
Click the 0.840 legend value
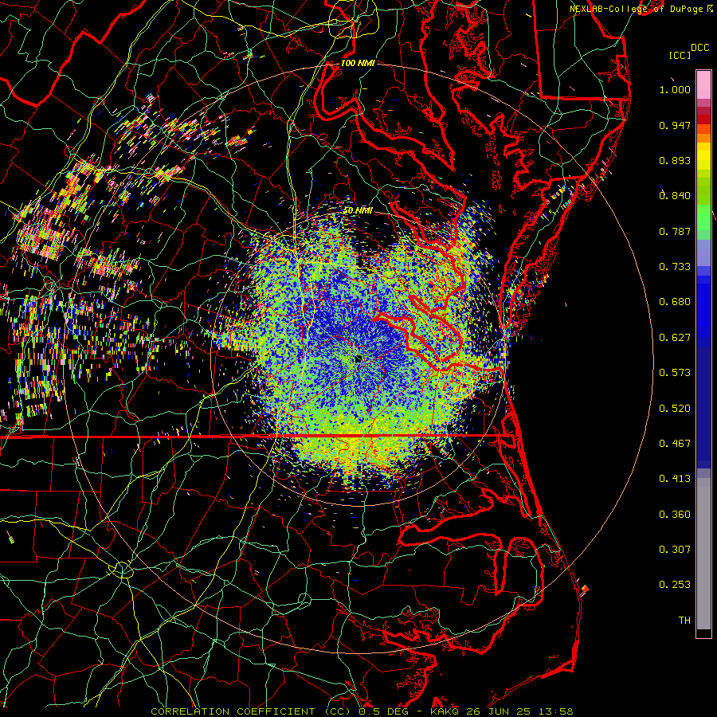click(x=675, y=196)
